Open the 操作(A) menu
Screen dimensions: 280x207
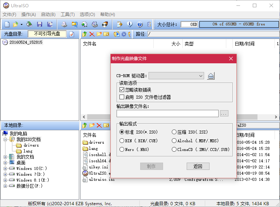click(x=29, y=15)
